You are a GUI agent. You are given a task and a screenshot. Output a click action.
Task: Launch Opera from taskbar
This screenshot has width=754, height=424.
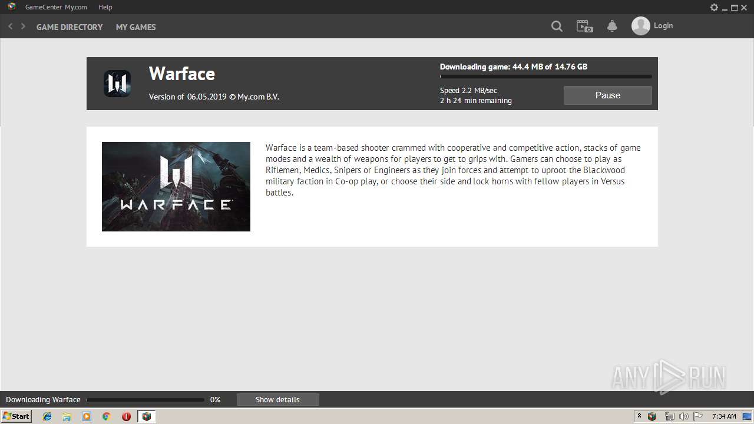126,416
